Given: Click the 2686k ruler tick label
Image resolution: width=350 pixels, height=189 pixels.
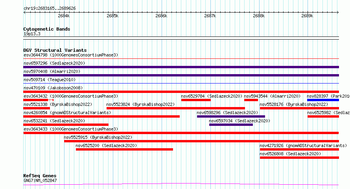Looking at the screenshot, I should (161, 16).
